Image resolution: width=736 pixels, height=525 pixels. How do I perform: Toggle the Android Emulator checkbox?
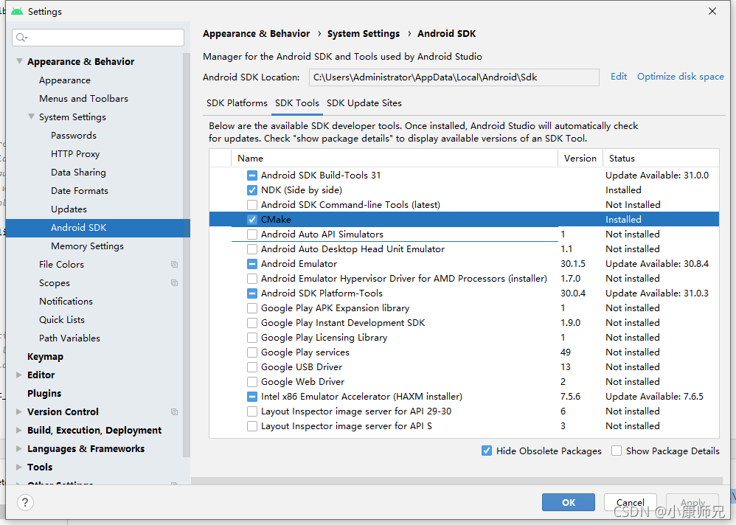[252, 264]
